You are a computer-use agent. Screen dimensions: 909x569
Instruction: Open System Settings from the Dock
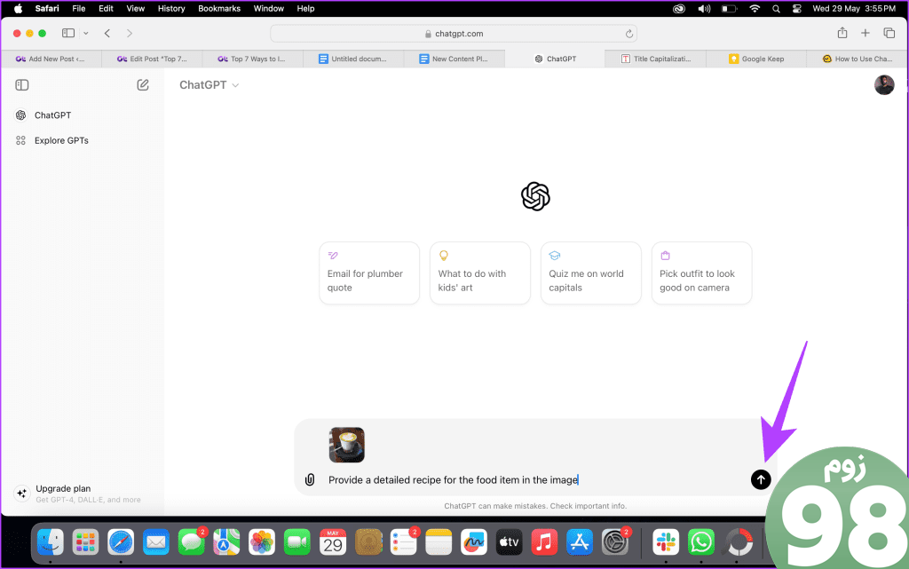click(x=615, y=543)
